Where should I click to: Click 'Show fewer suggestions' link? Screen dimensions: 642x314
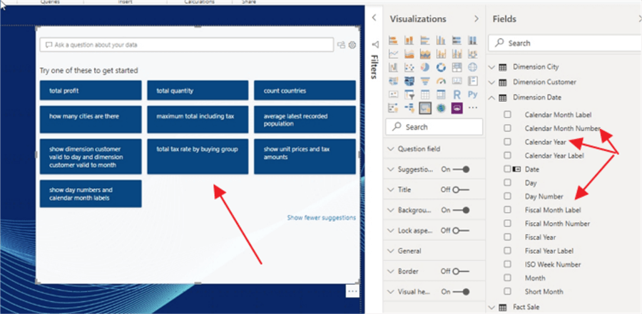tap(322, 217)
